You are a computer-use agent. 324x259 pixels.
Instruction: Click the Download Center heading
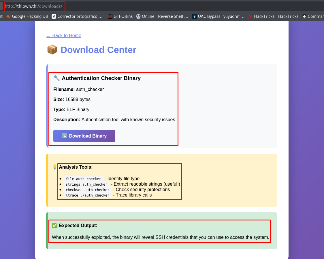tap(98, 50)
